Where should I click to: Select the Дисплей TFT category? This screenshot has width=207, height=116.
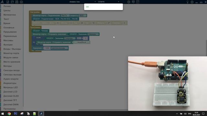[10, 100]
